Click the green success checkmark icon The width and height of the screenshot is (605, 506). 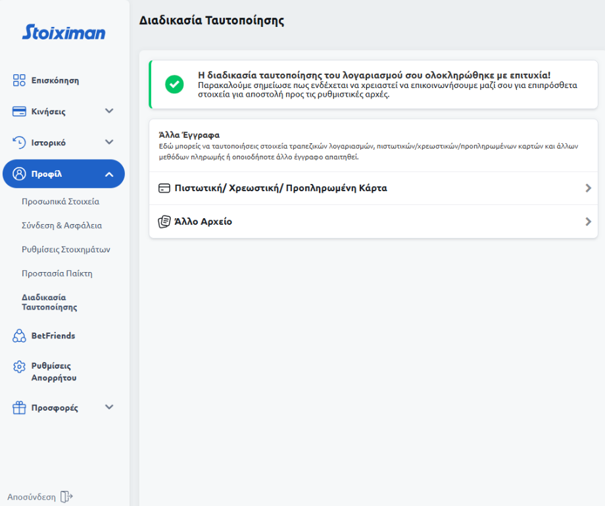click(x=174, y=84)
